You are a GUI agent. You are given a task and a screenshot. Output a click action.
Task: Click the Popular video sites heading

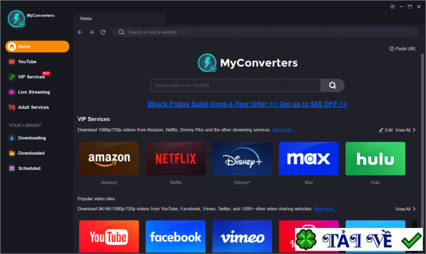(96, 199)
